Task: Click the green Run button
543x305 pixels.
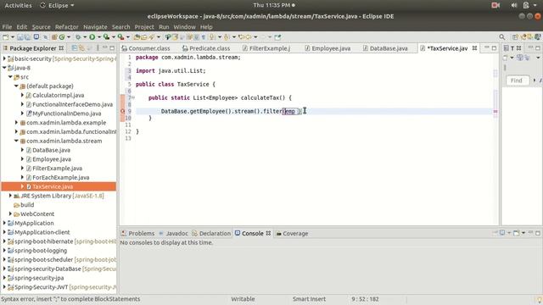Action: 92,37
